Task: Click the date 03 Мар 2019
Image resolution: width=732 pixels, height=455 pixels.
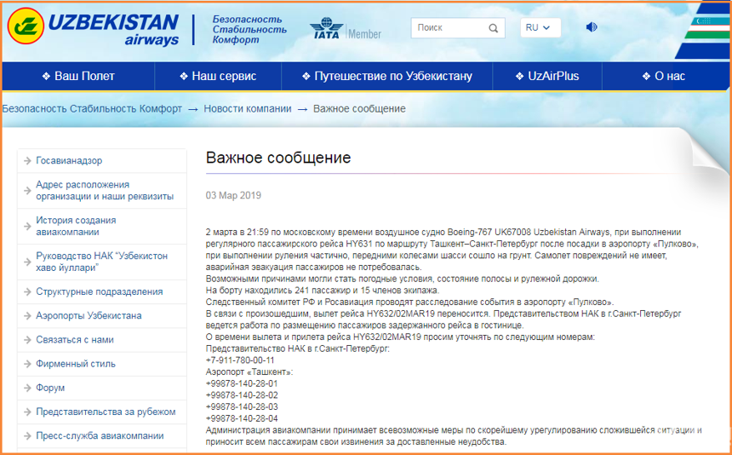Action: 233,196
